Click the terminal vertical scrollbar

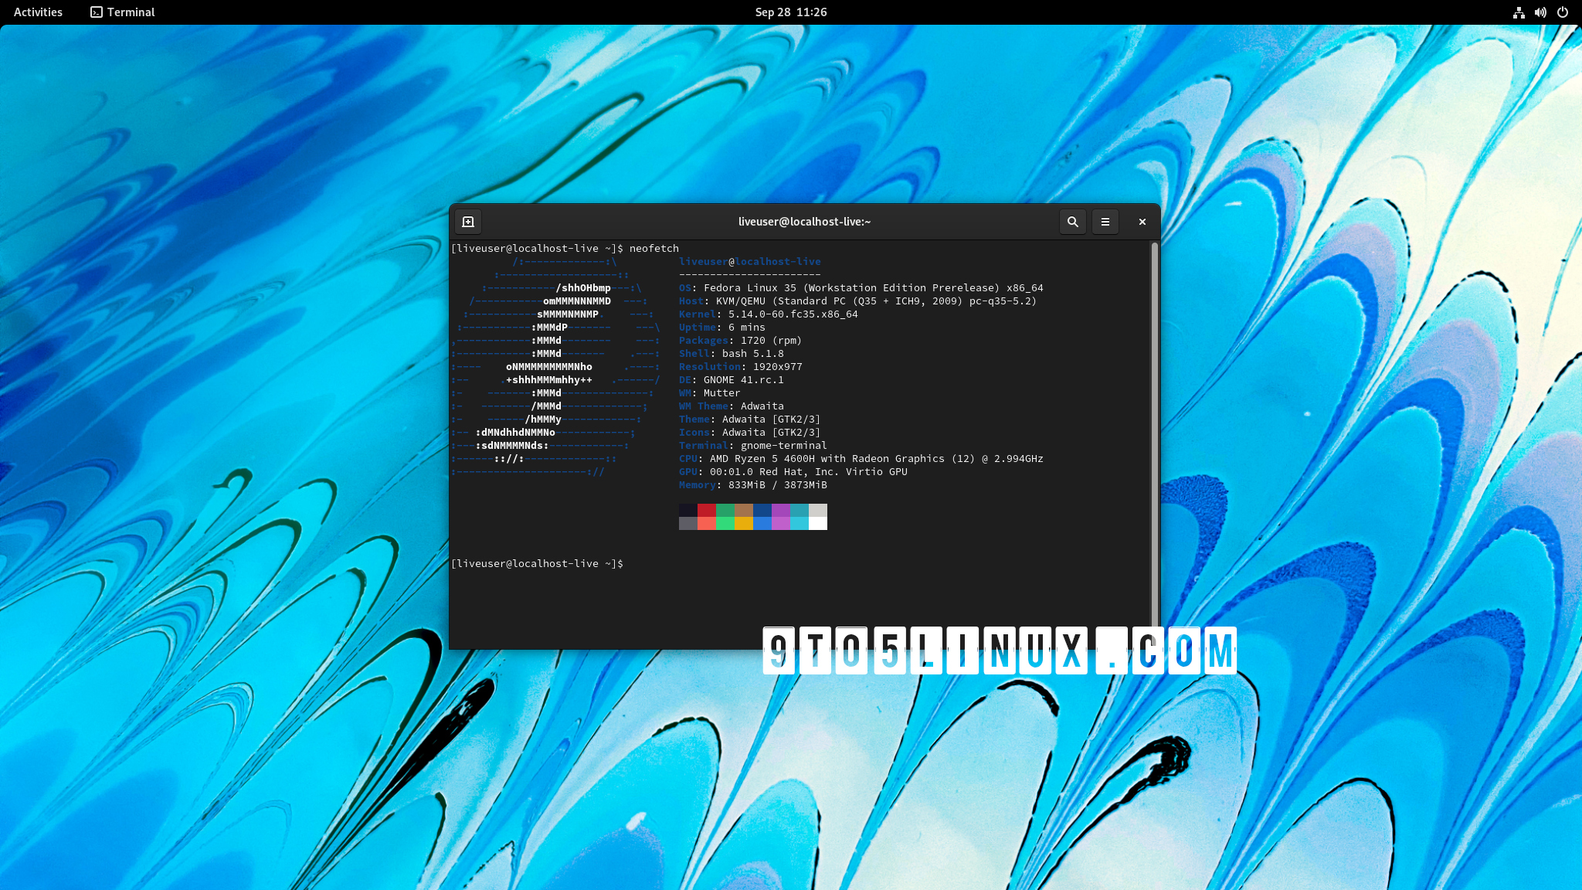pos(1154,433)
